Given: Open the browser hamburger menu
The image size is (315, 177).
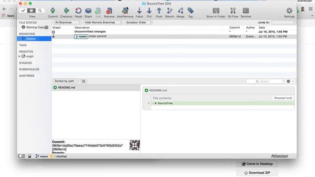Looking at the screenshot, I should pyautogui.click(x=311, y=9).
